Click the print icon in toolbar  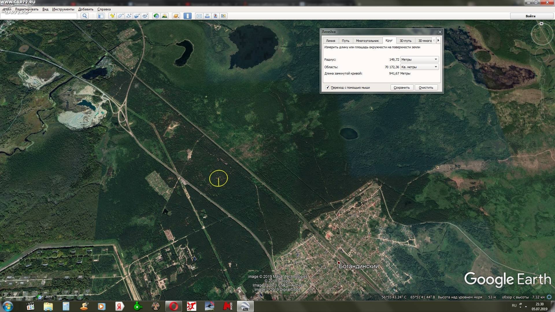tap(207, 16)
